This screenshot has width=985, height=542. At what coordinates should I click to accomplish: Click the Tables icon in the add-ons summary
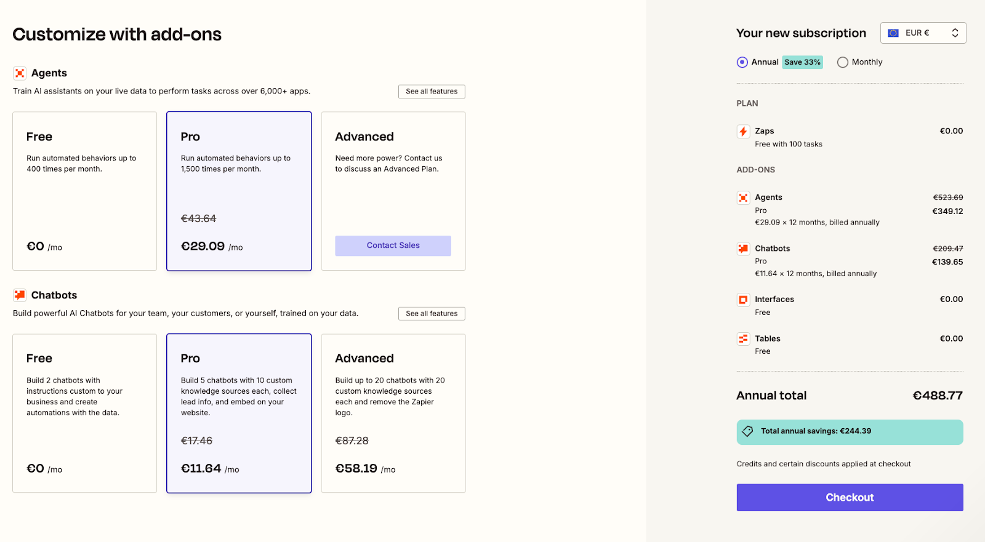pyautogui.click(x=743, y=339)
